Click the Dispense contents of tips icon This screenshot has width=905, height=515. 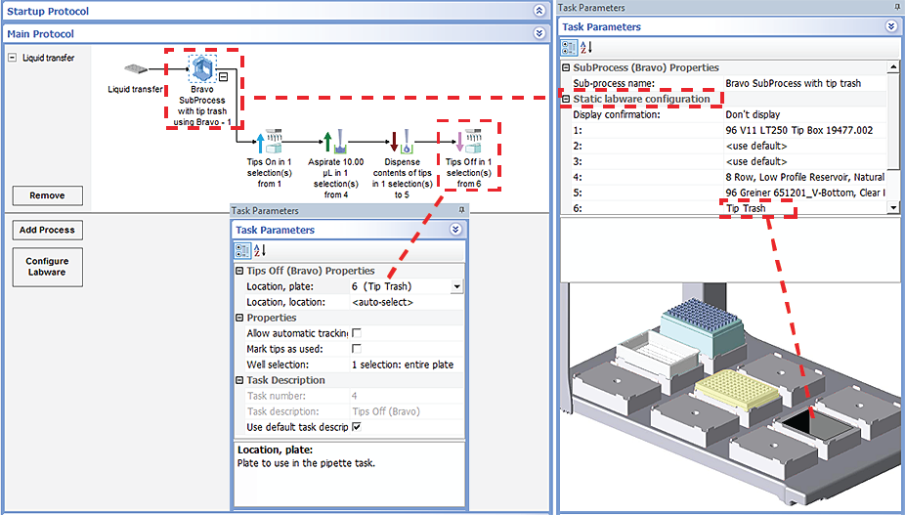coord(402,142)
